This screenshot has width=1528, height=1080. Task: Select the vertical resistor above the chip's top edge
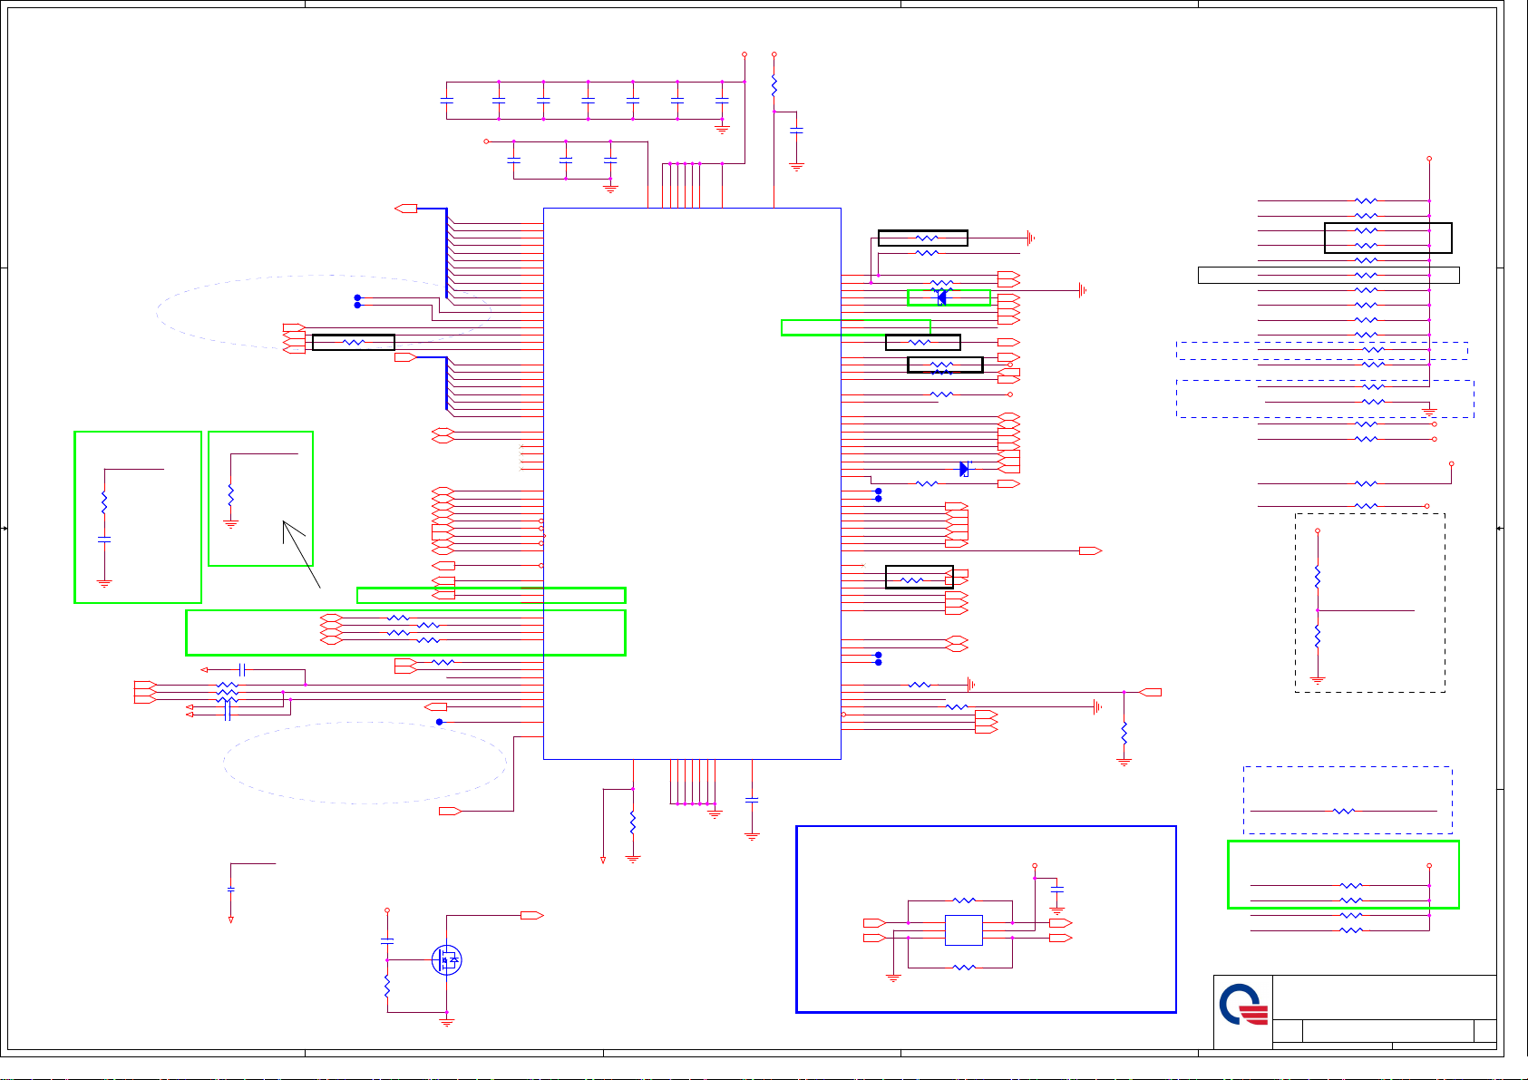tap(774, 86)
